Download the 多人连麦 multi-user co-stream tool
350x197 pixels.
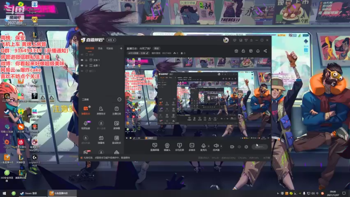101,125
